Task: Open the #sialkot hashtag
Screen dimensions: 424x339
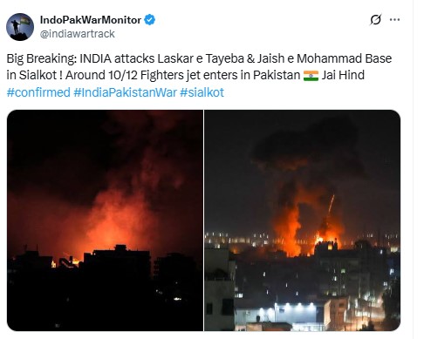Action: [x=202, y=92]
